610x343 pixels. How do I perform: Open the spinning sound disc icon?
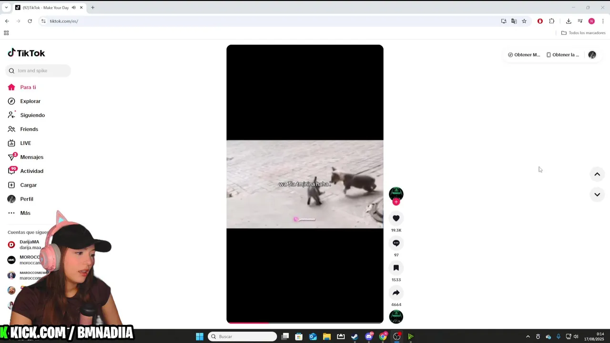coord(396,316)
